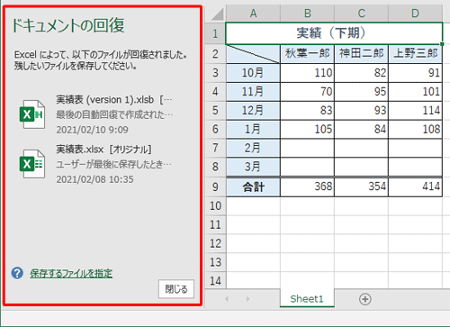
Task: Select row 14 header
Action: pos(215,281)
